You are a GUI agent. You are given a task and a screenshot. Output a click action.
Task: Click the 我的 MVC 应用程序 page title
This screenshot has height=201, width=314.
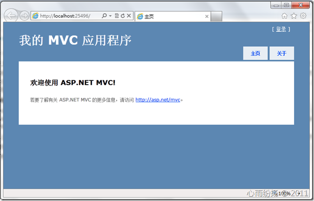[75, 40]
